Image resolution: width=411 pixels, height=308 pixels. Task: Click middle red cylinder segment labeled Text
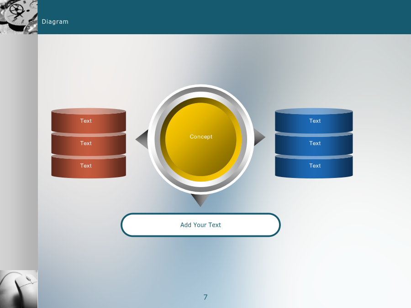[x=89, y=144]
